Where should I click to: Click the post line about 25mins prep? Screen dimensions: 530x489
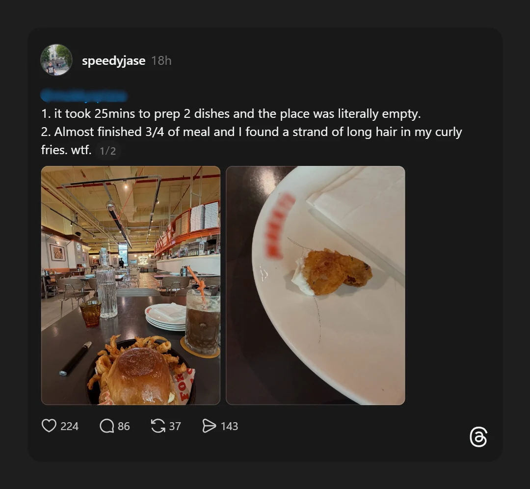[231, 114]
